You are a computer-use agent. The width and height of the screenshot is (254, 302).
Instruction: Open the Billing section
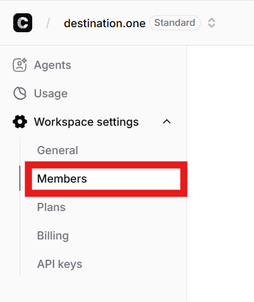[53, 236]
